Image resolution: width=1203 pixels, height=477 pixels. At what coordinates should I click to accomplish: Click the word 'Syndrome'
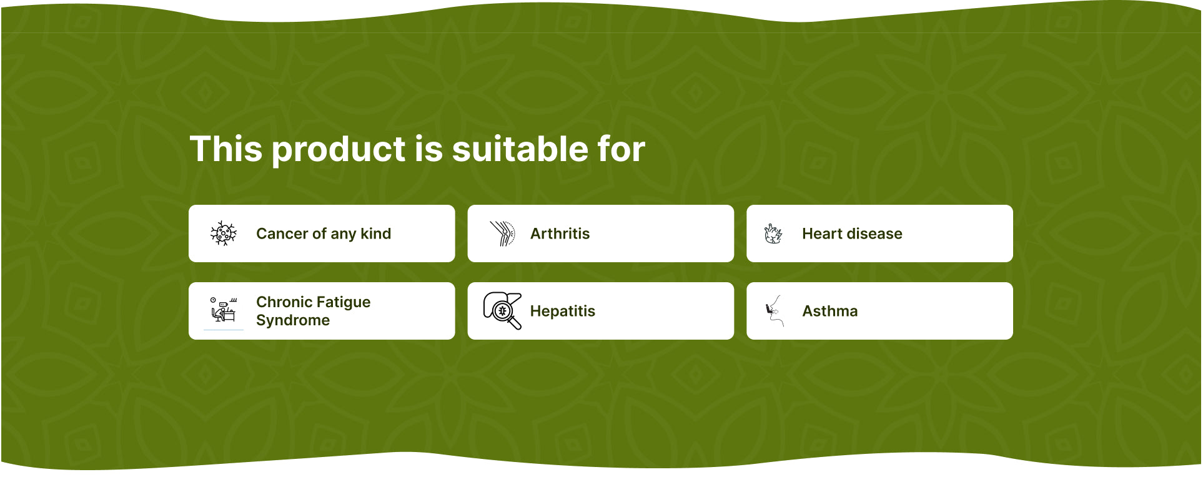tap(293, 320)
